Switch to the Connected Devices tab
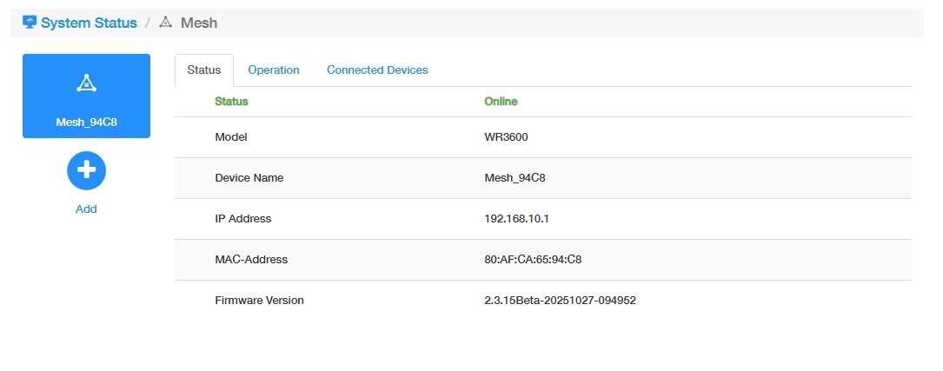Image resolution: width=943 pixels, height=371 pixels. click(x=377, y=70)
